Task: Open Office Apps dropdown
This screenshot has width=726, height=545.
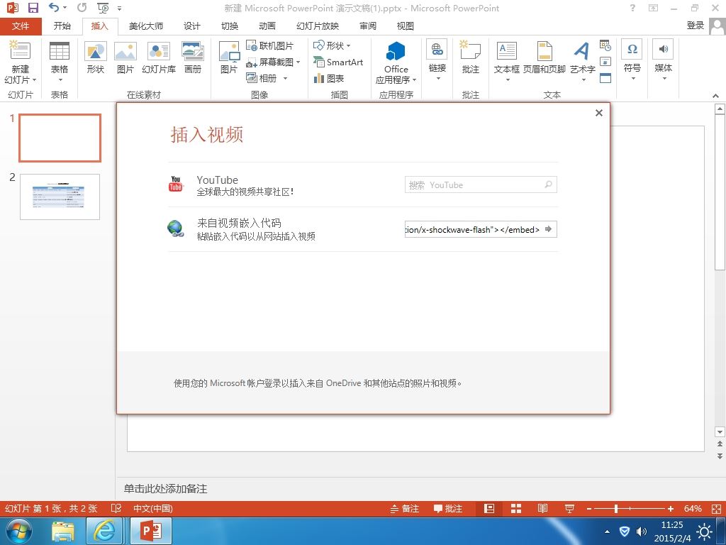Action: [396, 62]
